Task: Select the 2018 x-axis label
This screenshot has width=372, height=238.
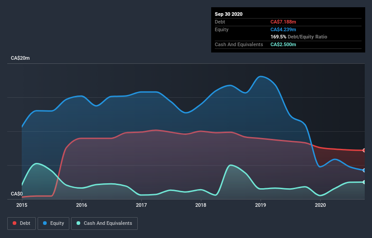Action: pos(201,205)
